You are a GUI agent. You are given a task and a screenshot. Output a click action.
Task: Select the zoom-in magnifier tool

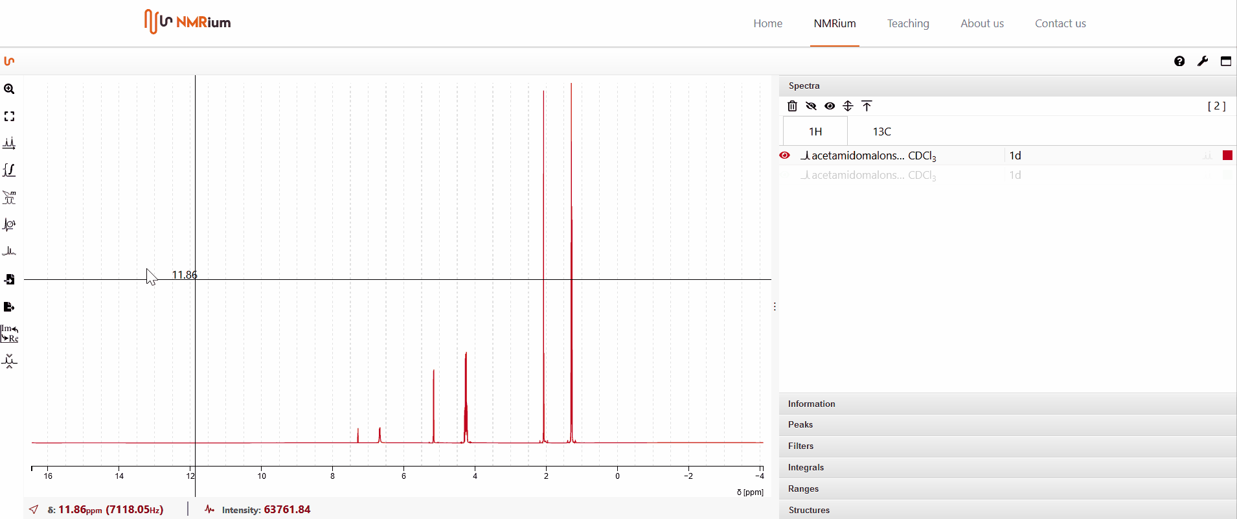point(9,89)
